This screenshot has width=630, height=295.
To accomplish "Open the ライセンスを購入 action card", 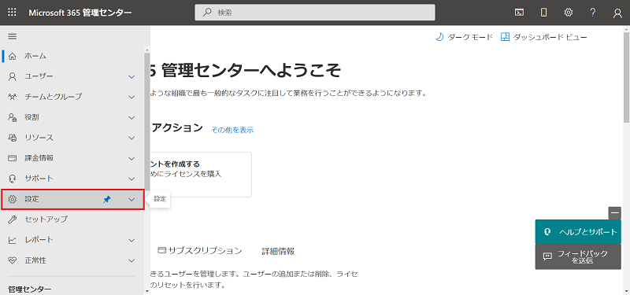I will coord(201,175).
